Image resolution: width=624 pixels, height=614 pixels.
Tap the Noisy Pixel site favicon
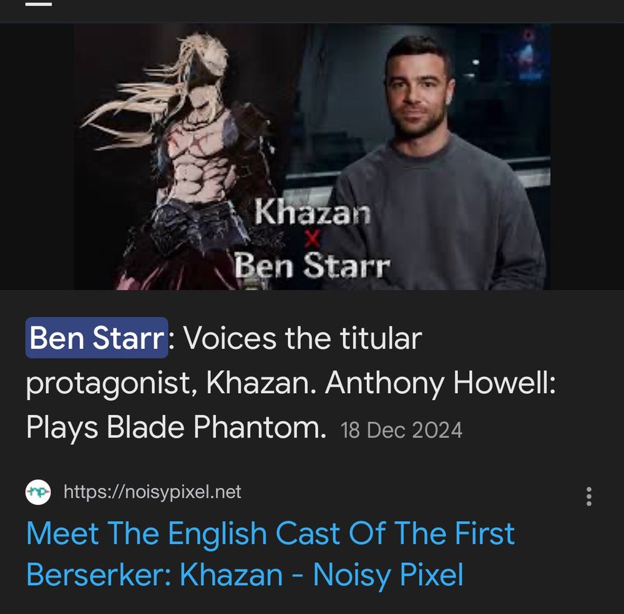pyautogui.click(x=38, y=492)
